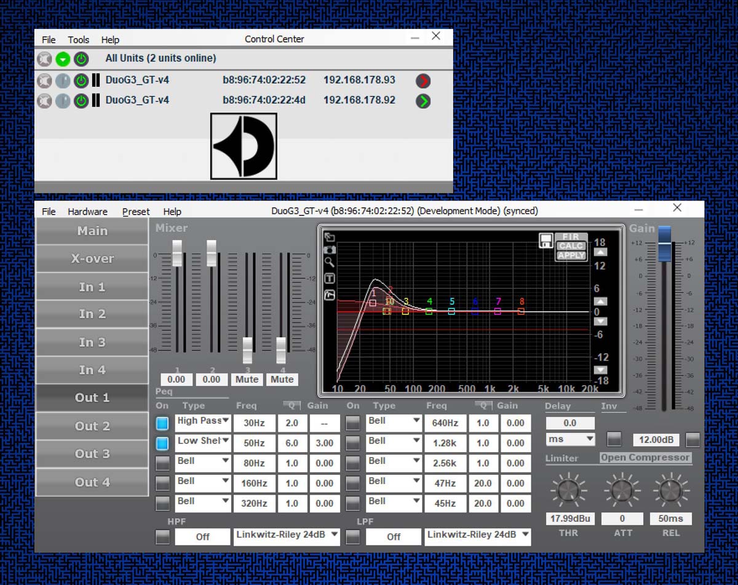Click the red arrow for unit 192.168.178.93
The width and height of the screenshot is (738, 585).
click(x=423, y=81)
